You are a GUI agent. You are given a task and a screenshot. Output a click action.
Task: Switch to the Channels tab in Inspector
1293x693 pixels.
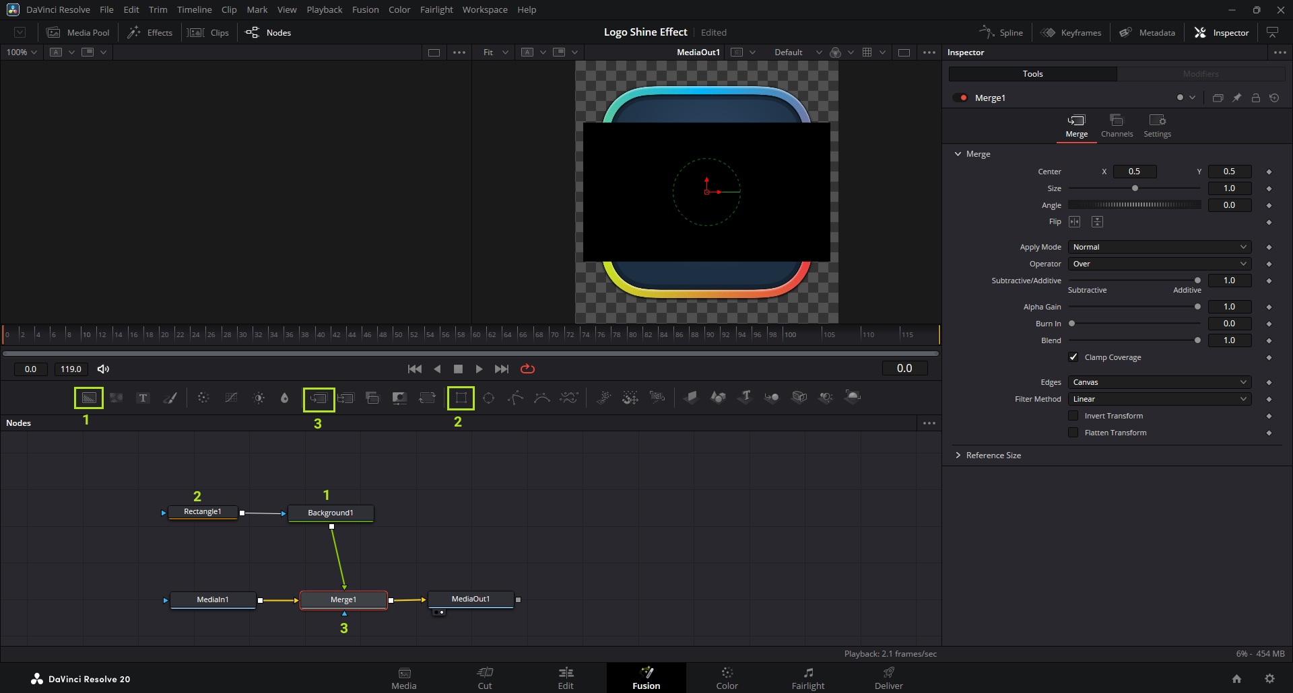1117,125
